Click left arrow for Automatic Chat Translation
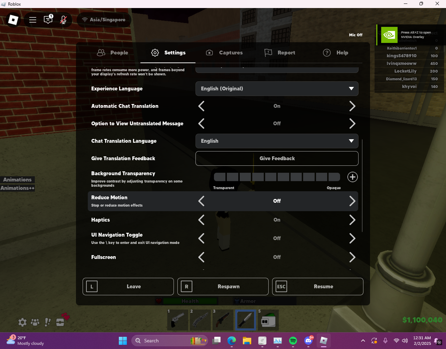This screenshot has width=446, height=349. [x=201, y=106]
